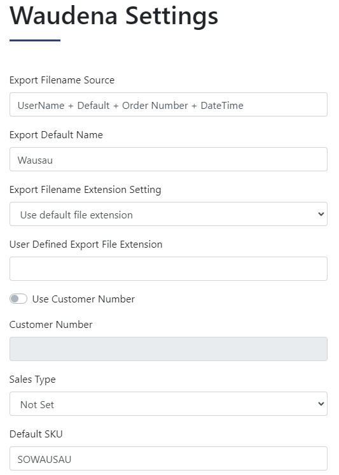This screenshot has height=475, width=339.
Task: Click the 'Default SKU' label
Action: (36, 434)
